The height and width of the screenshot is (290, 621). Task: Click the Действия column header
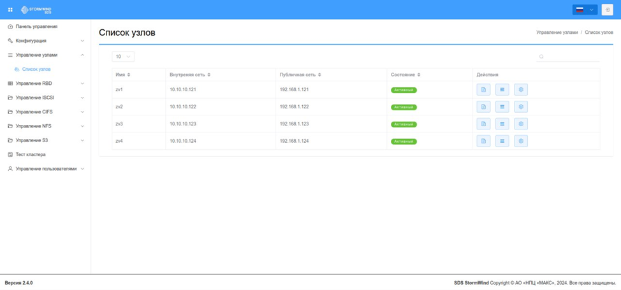click(487, 75)
